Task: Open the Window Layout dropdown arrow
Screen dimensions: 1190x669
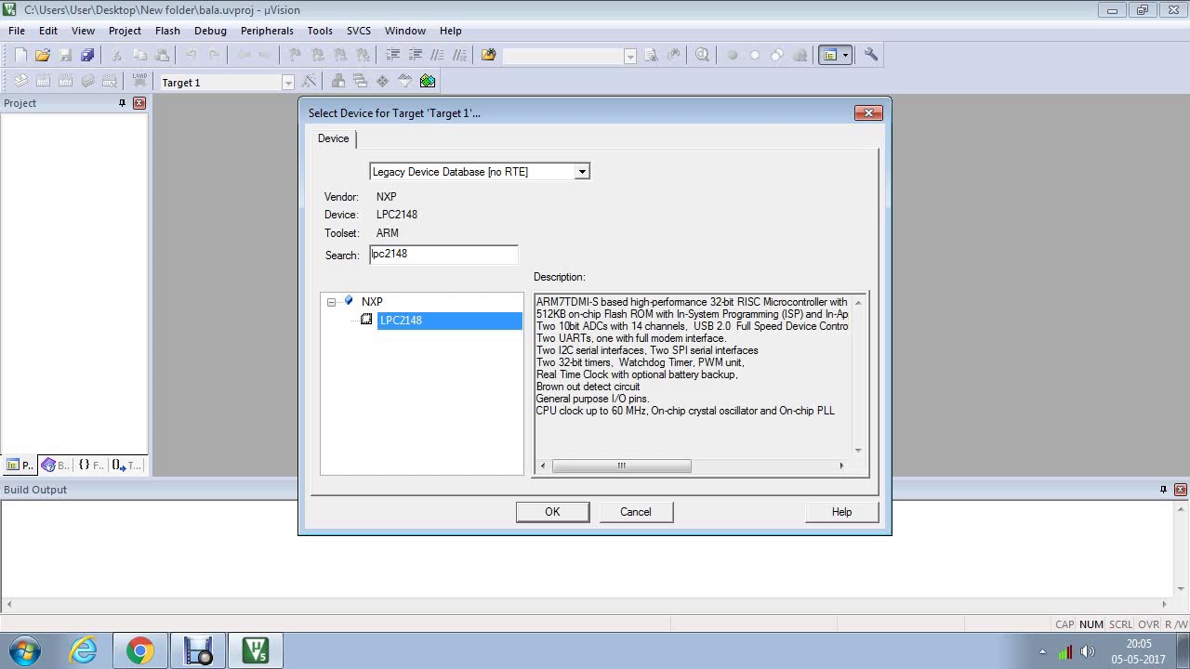Action: [845, 55]
